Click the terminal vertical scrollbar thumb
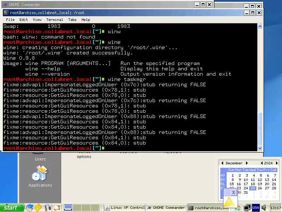Image resolution: width=282 pixels, height=212 pixels. (260, 128)
